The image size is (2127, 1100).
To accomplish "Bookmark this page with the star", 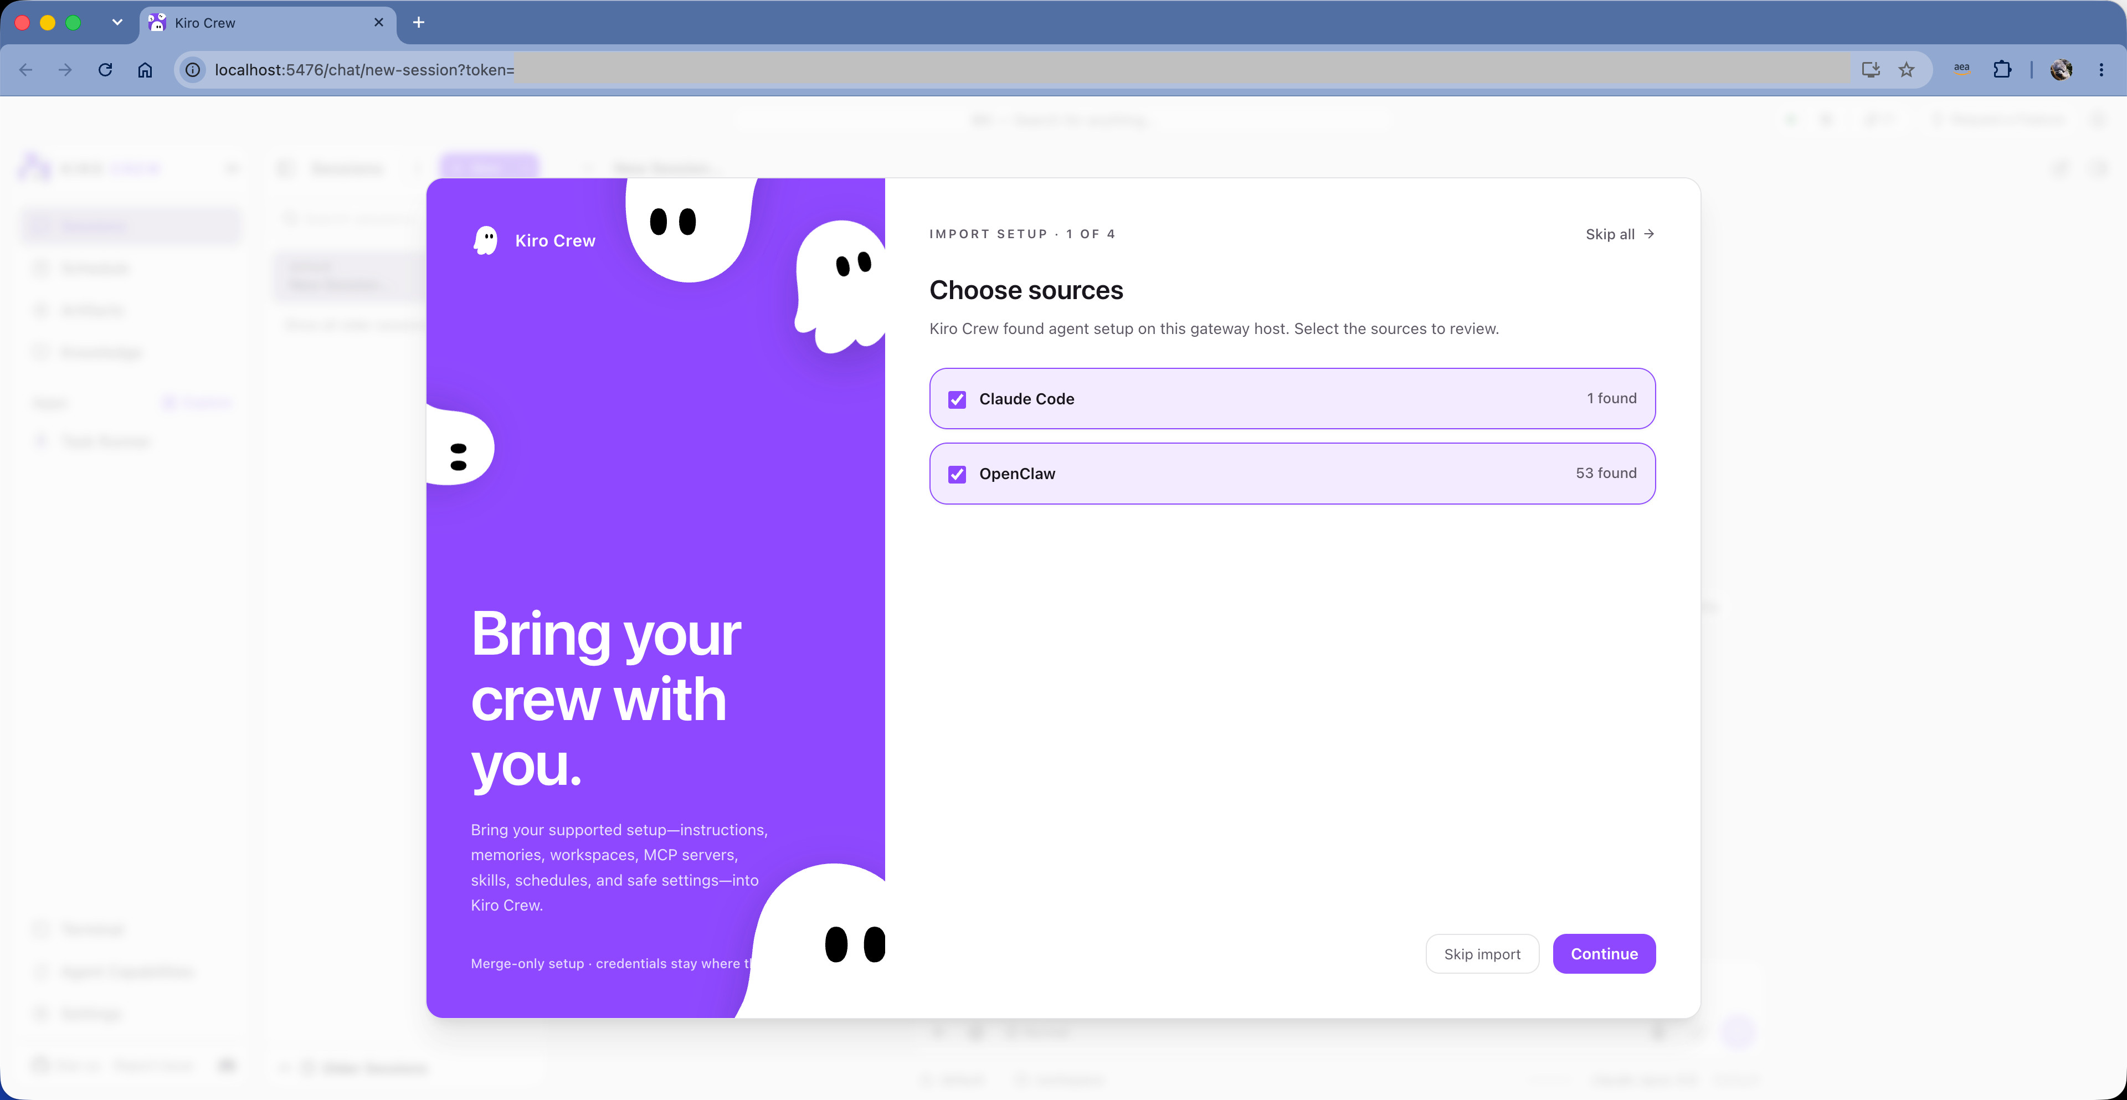I will coord(1905,70).
